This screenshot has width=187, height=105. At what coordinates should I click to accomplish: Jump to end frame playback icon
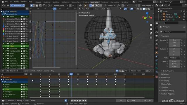tap(86, 101)
